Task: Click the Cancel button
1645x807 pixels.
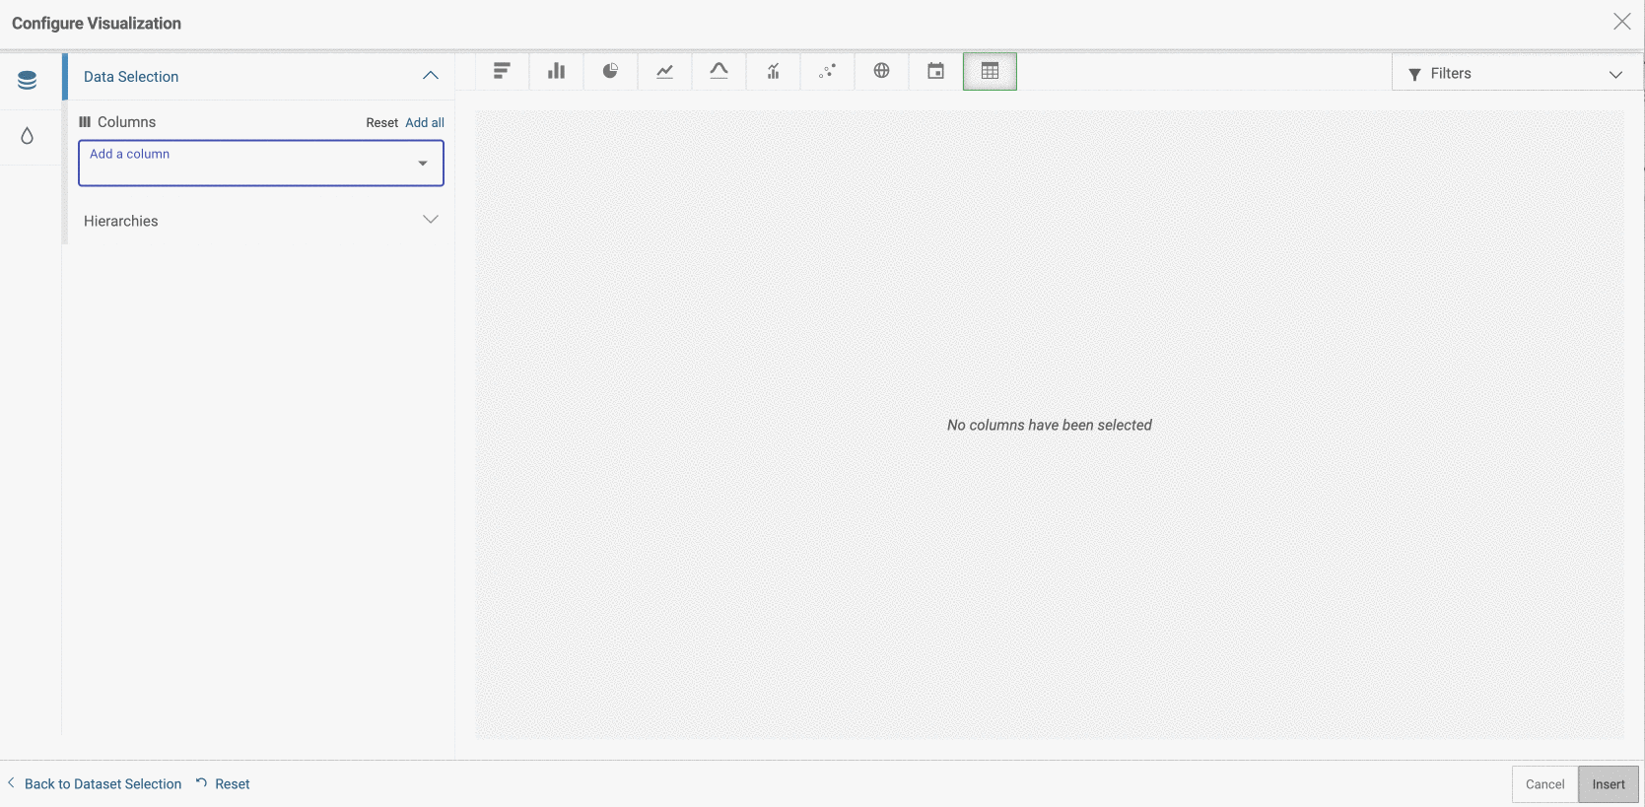Action: pyautogui.click(x=1544, y=784)
